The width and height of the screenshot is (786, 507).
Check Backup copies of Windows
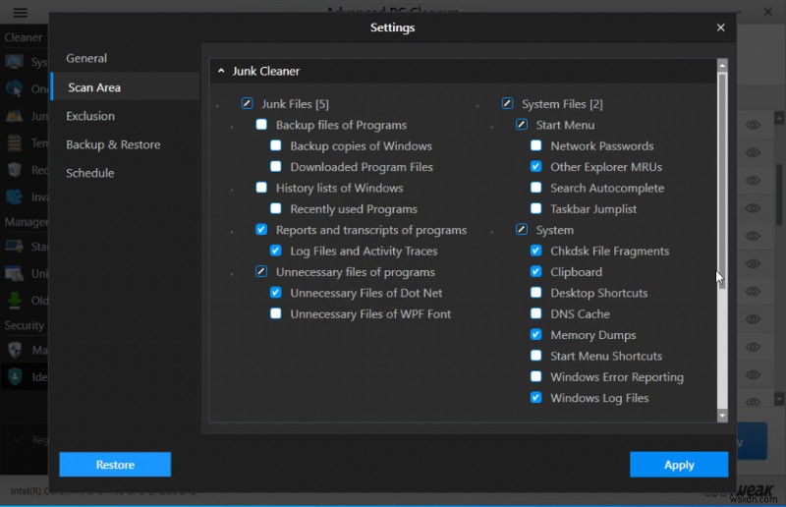pyautogui.click(x=276, y=145)
